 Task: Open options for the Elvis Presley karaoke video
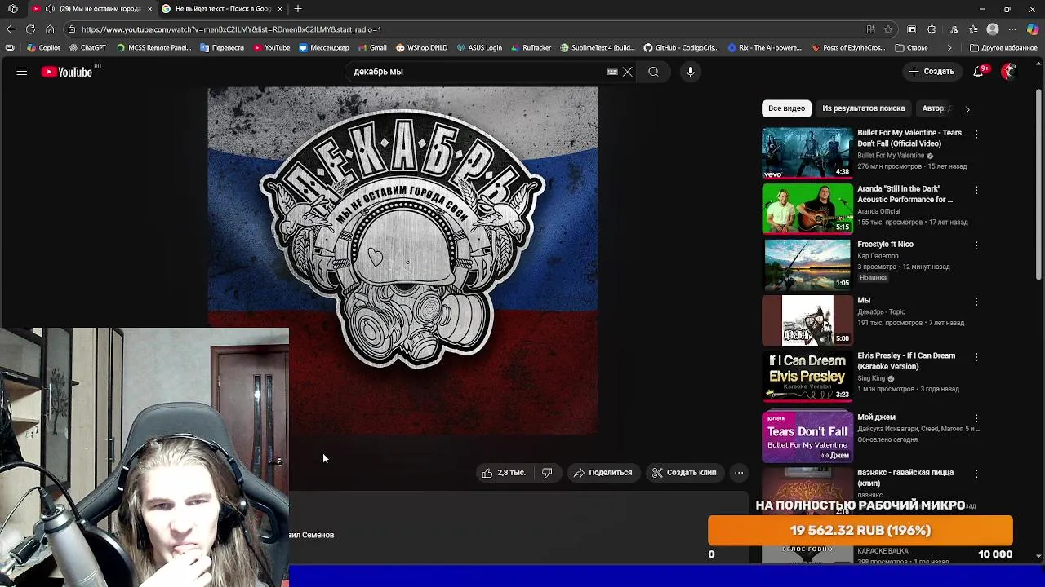976,357
